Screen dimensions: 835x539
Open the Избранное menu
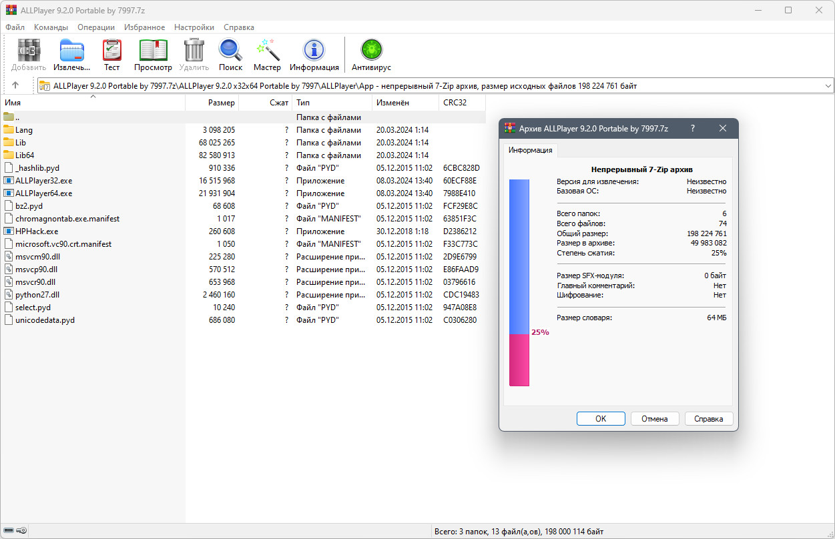click(144, 27)
